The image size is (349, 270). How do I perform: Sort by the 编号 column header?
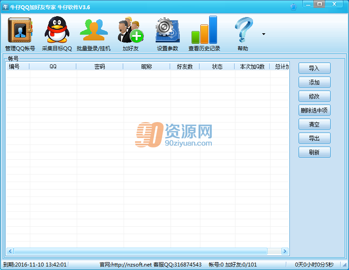click(18, 66)
